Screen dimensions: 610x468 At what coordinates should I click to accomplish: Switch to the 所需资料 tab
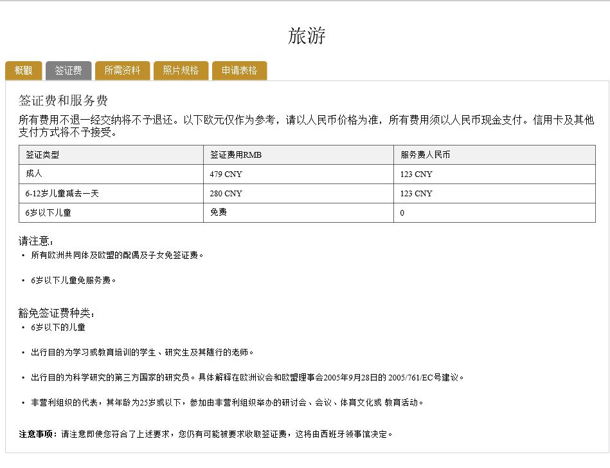[x=122, y=71]
